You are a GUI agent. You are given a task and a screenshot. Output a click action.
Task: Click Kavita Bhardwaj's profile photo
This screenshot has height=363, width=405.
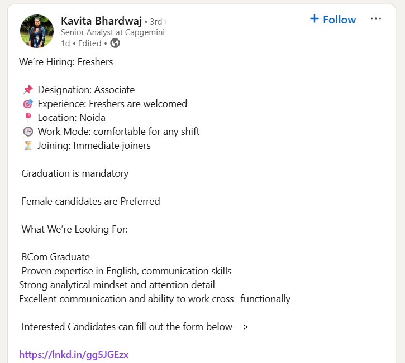36,31
